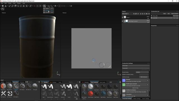Toggle the World space normal slot
This screenshot has height=101, width=179.
pyautogui.click(x=147, y=85)
